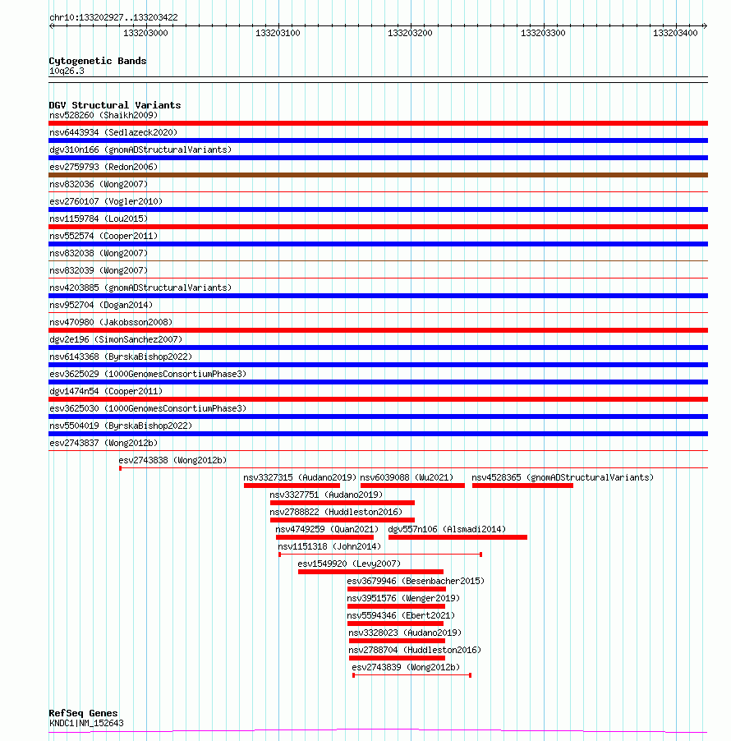Viewport: 731px width, 741px height.
Task: Click the 10q26.3 cytogenetic band label
Action: coord(67,71)
